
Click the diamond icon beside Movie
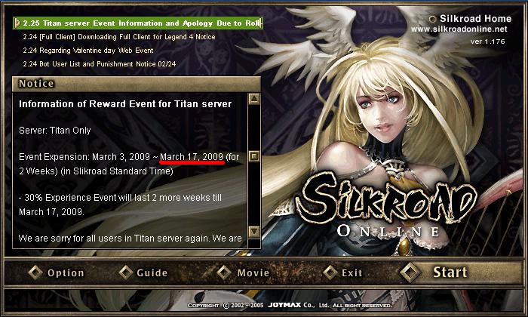tap(224, 272)
